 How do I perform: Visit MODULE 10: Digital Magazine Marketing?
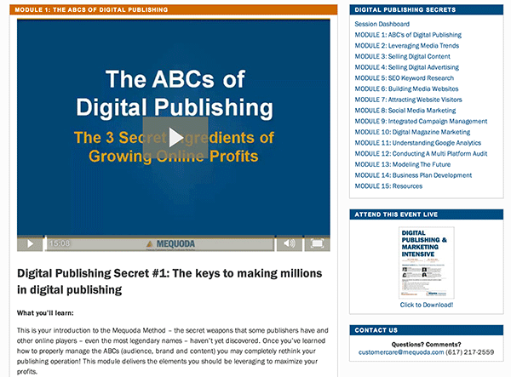412,132
